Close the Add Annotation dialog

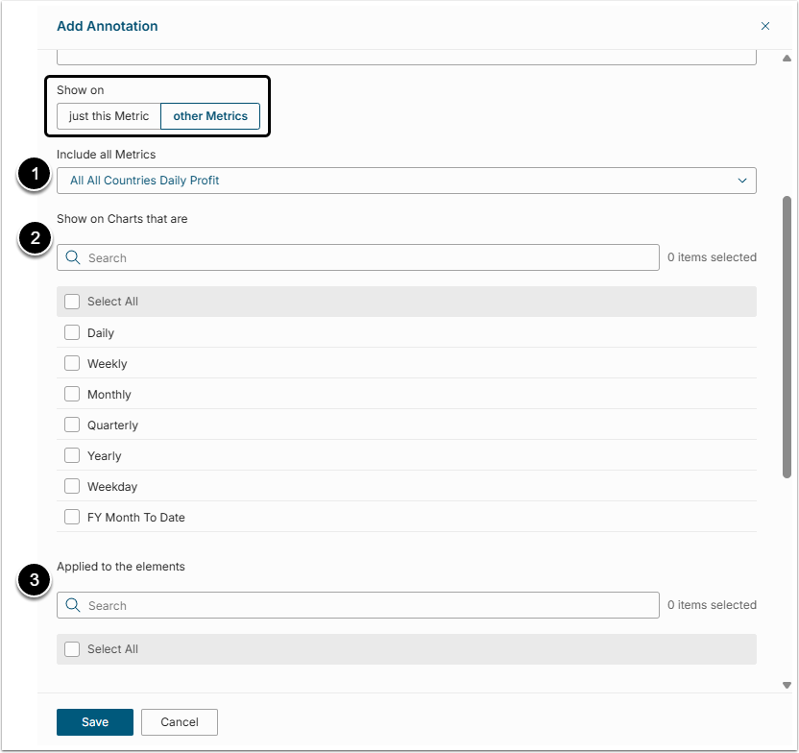(x=765, y=26)
